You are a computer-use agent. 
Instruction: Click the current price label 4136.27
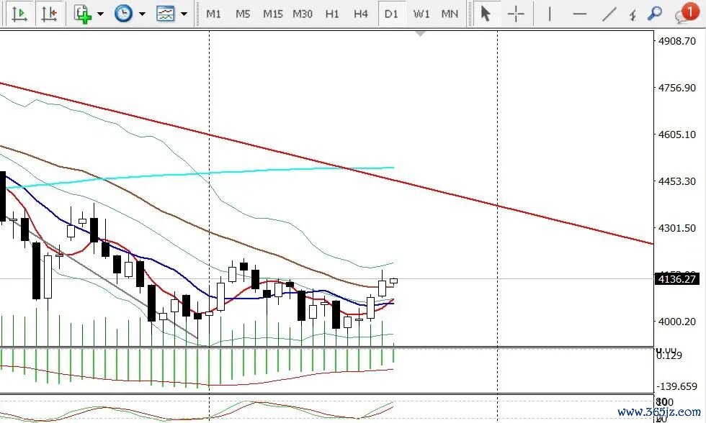(676, 278)
